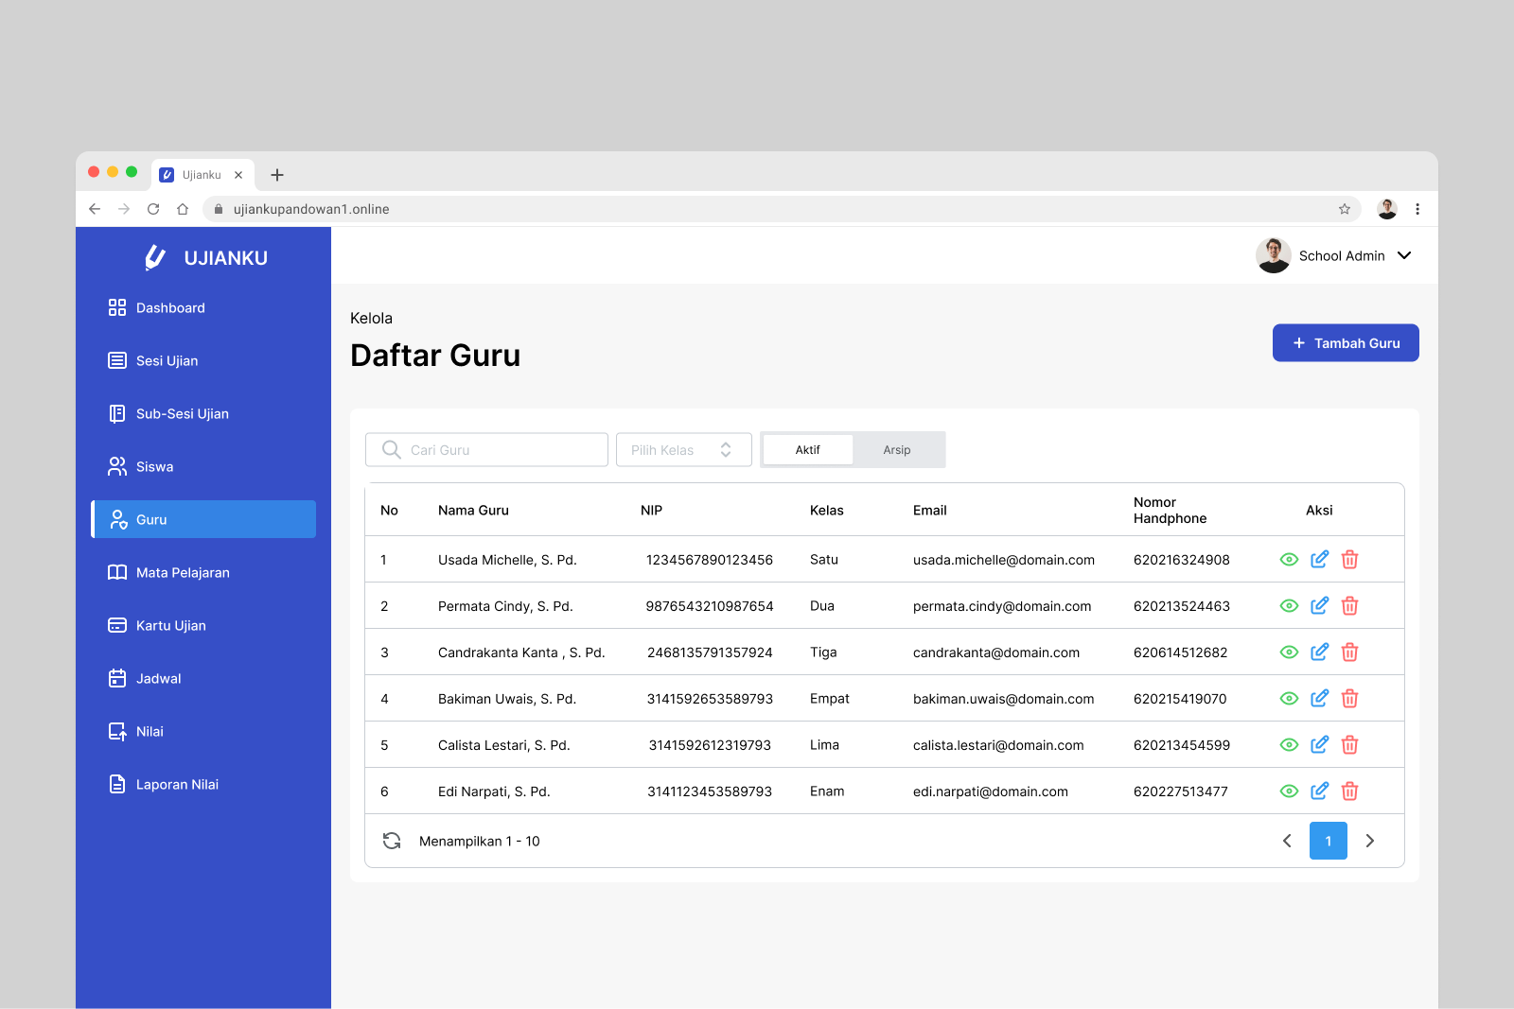Viewport: 1514px width, 1009px height.
Task: Click the Tambah Guru button
Action: pyautogui.click(x=1345, y=343)
